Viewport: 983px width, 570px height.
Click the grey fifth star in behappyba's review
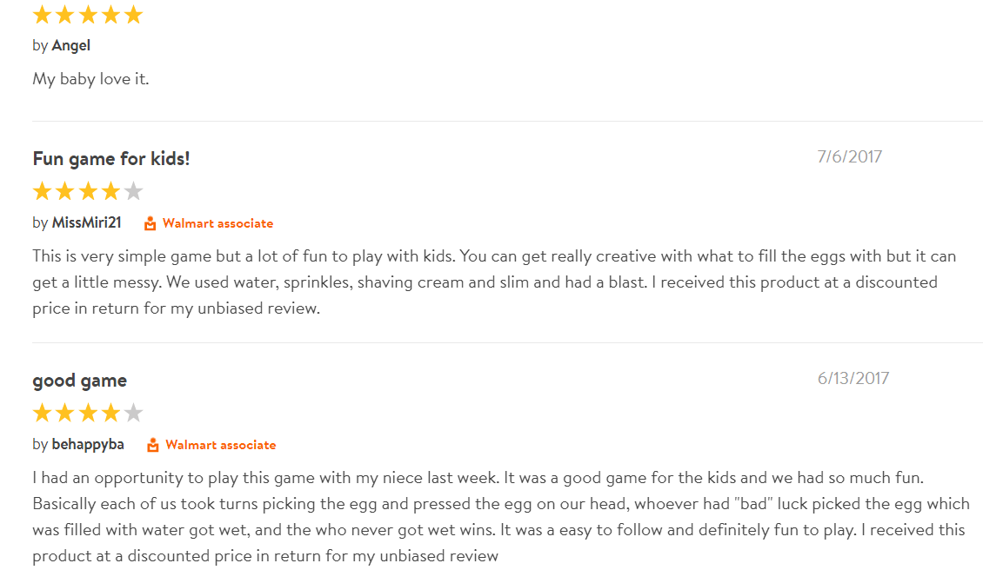click(134, 413)
